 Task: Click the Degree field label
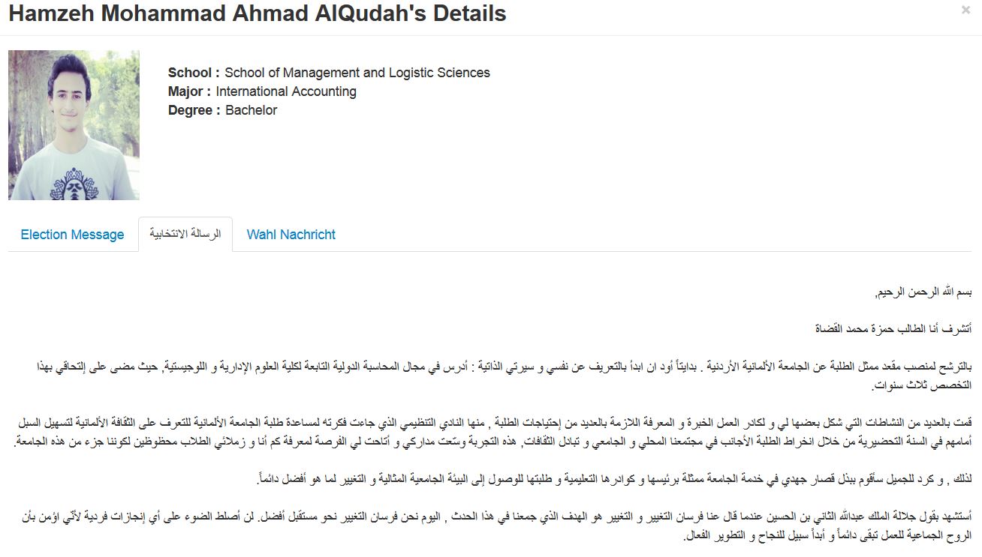pos(194,110)
